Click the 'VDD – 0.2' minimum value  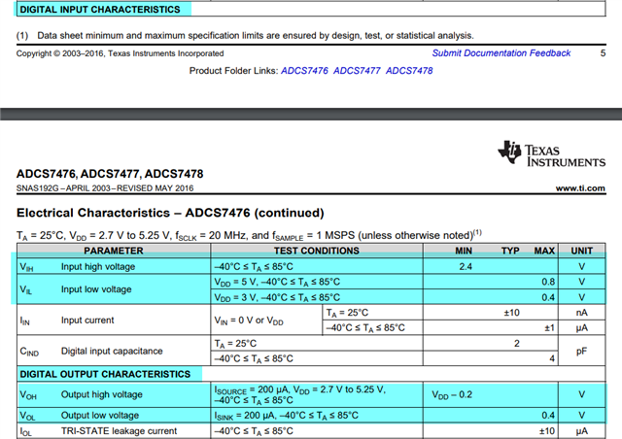(x=452, y=395)
